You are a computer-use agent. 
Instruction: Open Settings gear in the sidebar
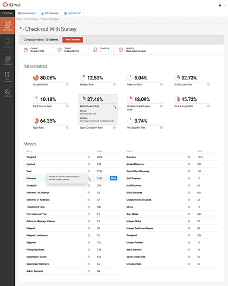pos(7,93)
